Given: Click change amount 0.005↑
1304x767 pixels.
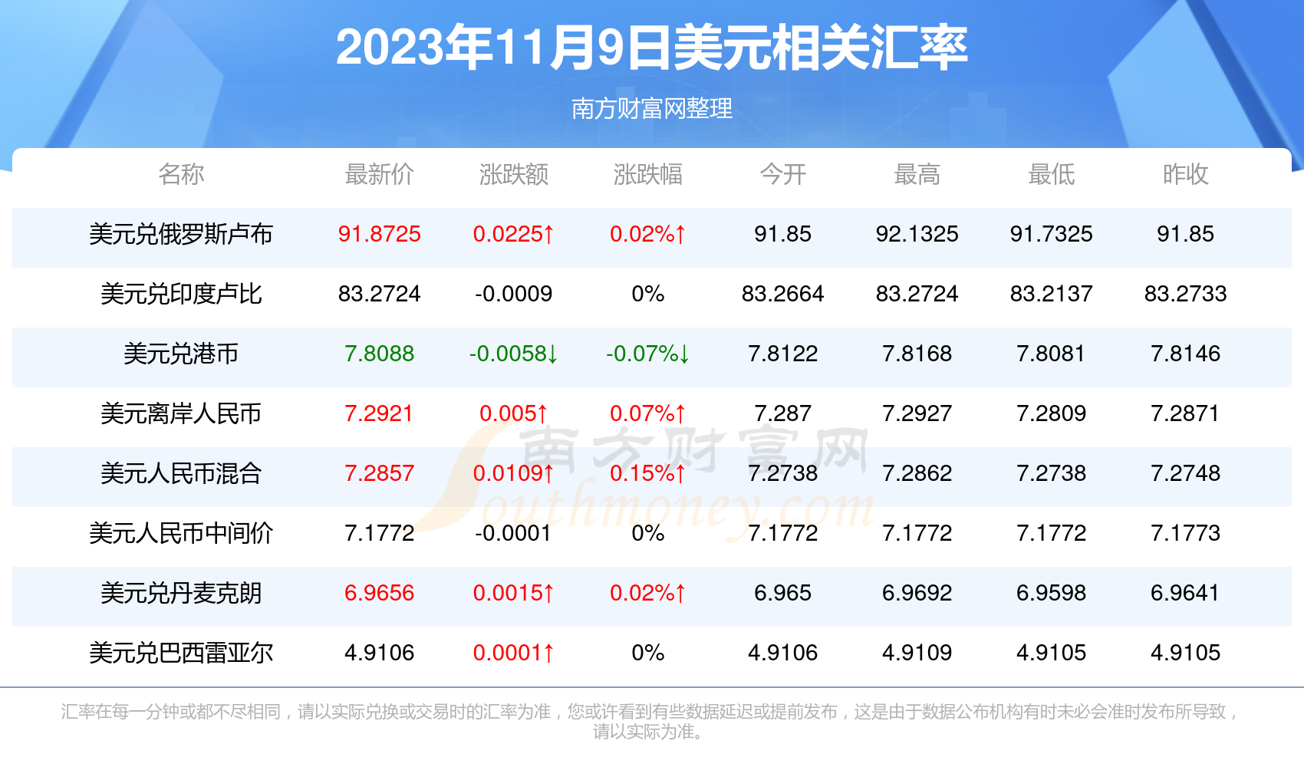Looking at the screenshot, I should (x=514, y=413).
